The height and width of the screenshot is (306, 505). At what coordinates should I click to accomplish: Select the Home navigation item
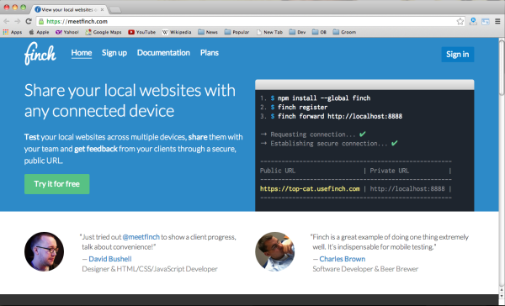coord(82,53)
